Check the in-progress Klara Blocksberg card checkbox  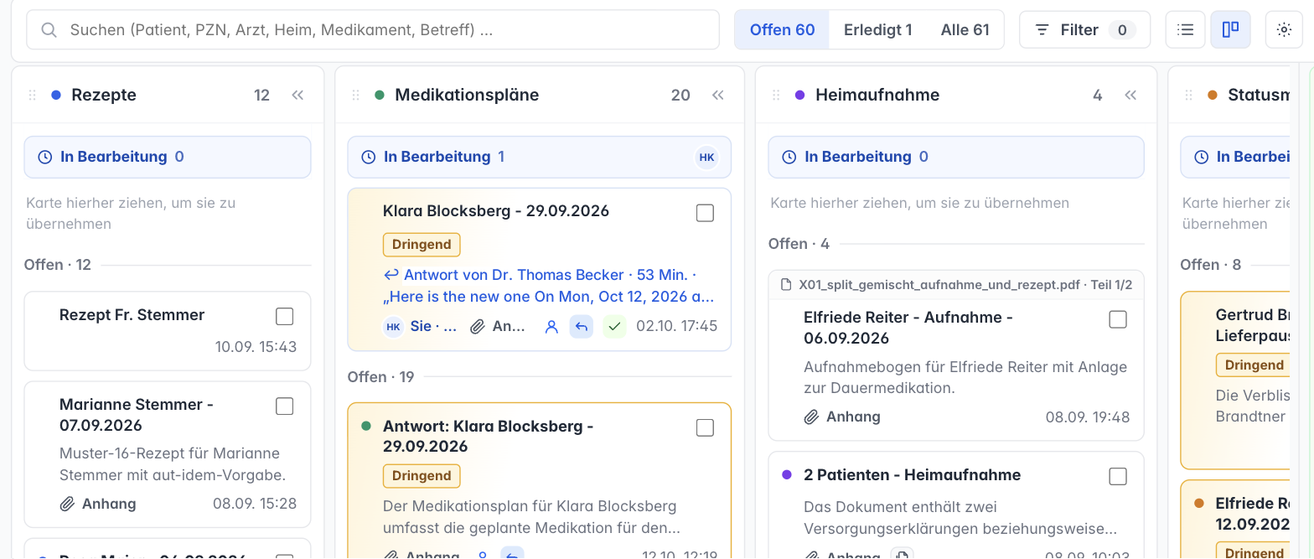706,213
